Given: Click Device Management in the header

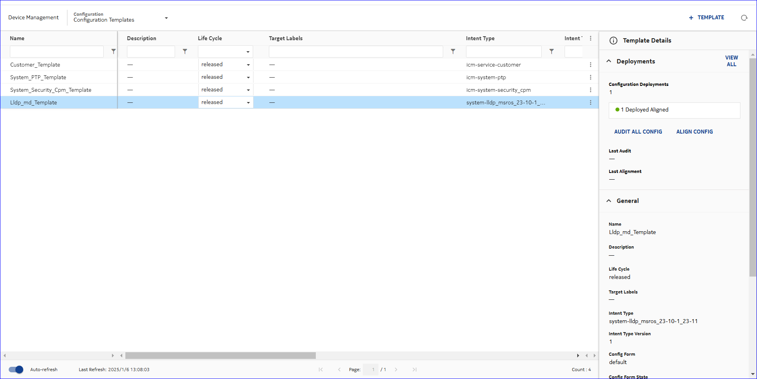Looking at the screenshot, I should (x=34, y=17).
